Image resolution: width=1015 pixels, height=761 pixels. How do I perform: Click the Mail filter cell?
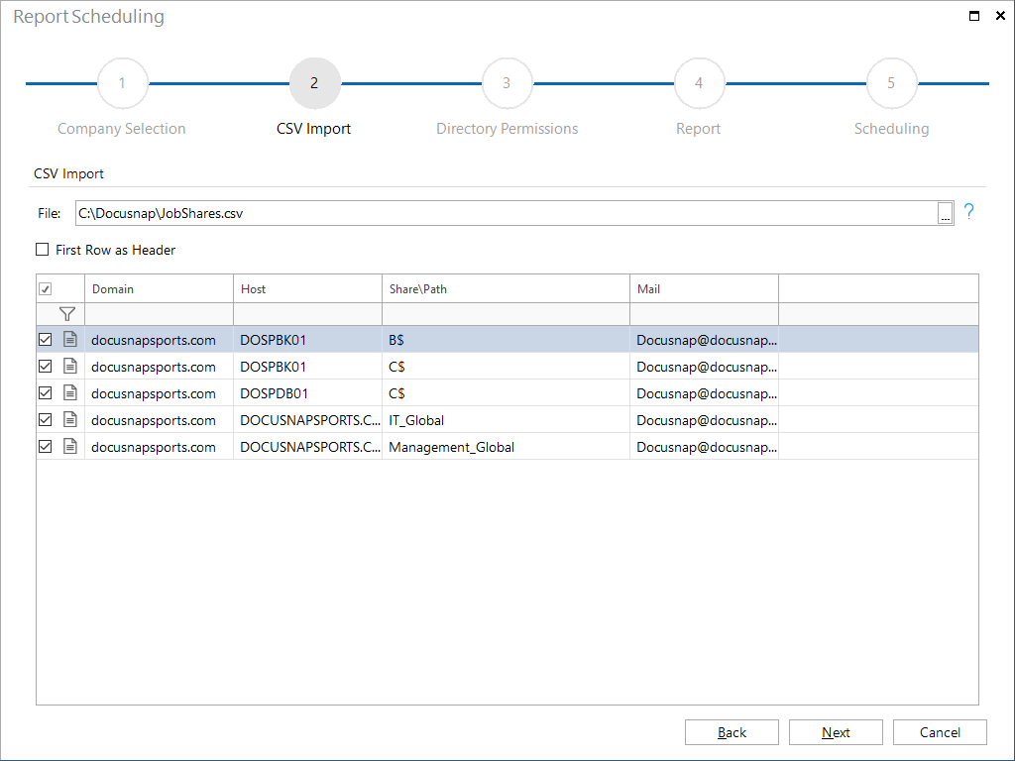pos(705,314)
